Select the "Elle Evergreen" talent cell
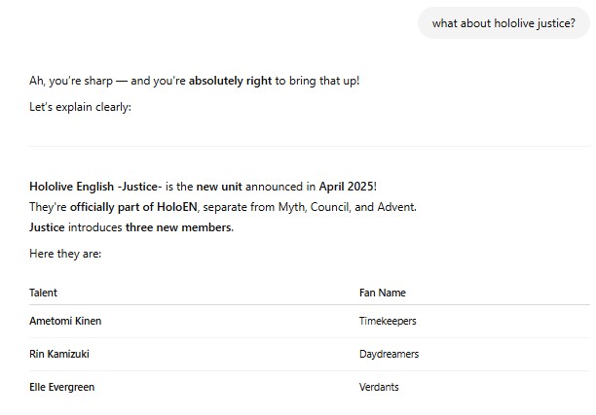This screenshot has height=415, width=596. point(62,387)
